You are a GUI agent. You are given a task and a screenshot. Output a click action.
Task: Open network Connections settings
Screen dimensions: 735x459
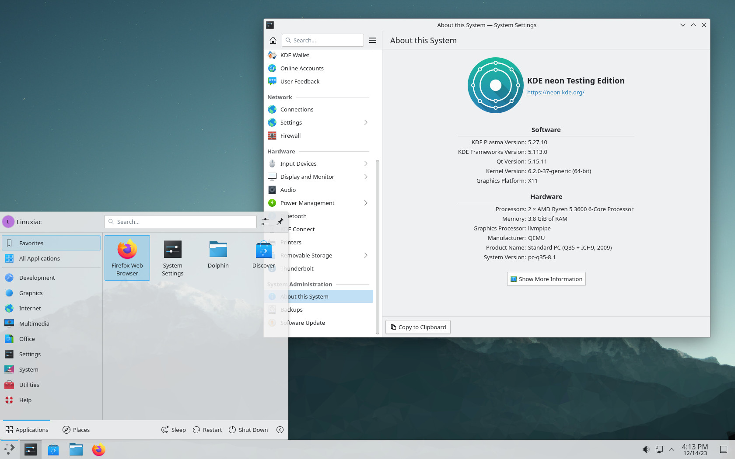pos(318,109)
